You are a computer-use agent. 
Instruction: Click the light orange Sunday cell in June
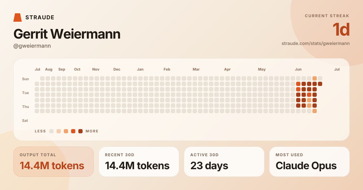(x=315, y=78)
